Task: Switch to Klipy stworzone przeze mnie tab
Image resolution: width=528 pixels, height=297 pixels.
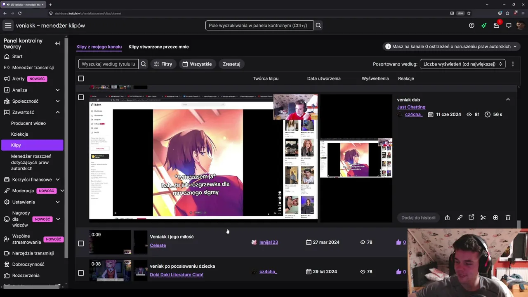Action: [x=158, y=47]
